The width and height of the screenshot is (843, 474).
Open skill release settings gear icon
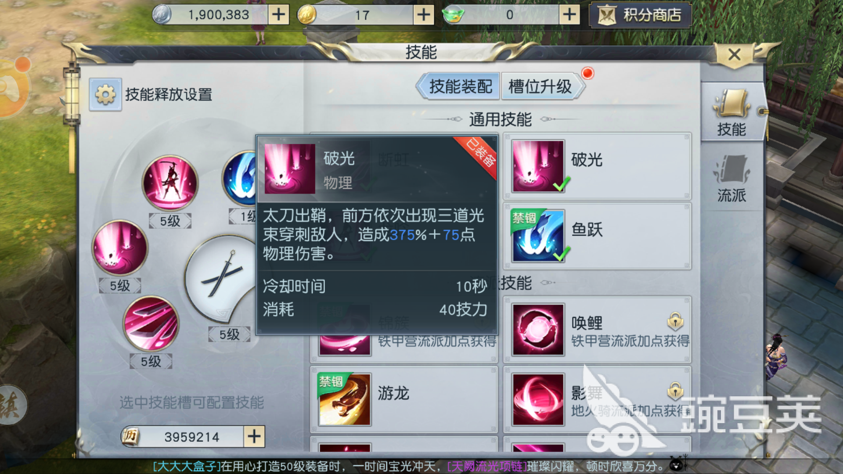(105, 94)
